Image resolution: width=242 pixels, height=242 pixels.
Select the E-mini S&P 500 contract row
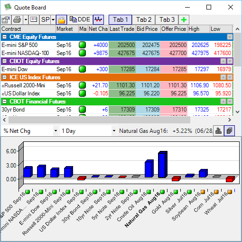tap(117, 45)
